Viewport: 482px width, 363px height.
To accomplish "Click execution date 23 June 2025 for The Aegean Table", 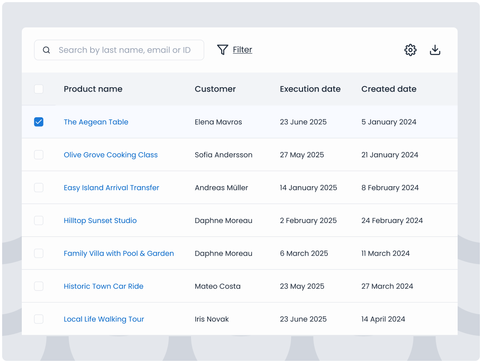I will tap(303, 122).
